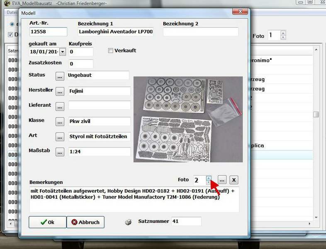
Task: Click row ending with 'eronimo' in background list
Action: (x=282, y=61)
